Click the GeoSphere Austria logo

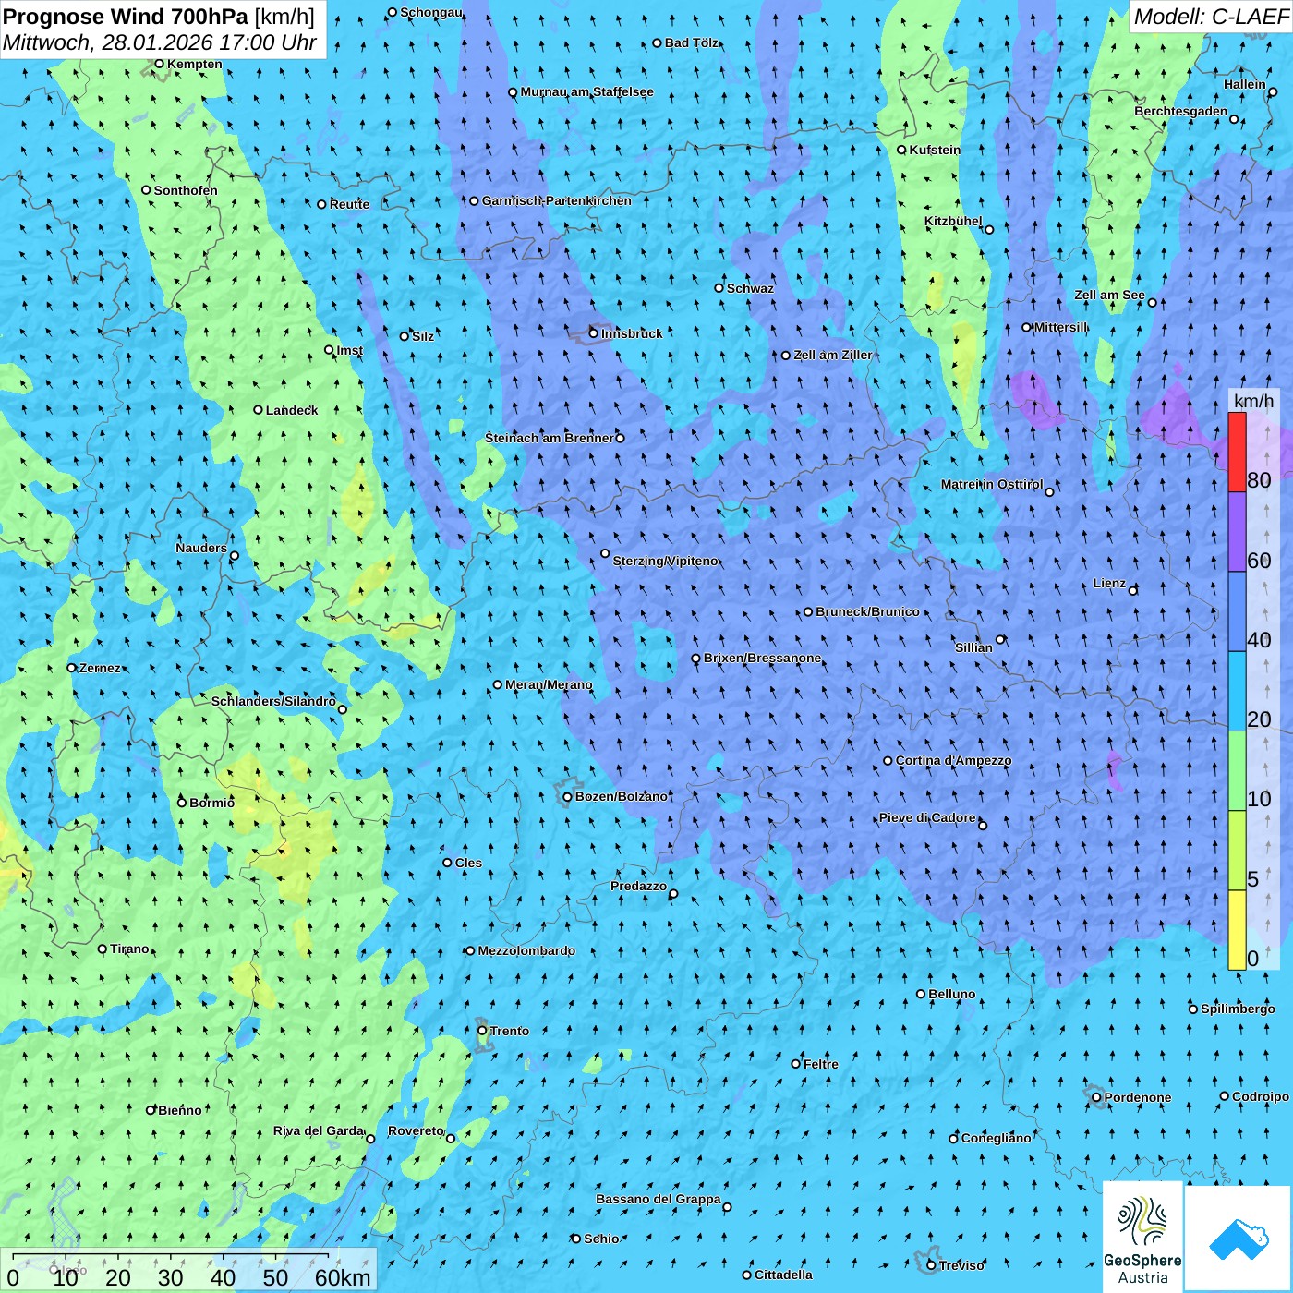point(1142,1239)
